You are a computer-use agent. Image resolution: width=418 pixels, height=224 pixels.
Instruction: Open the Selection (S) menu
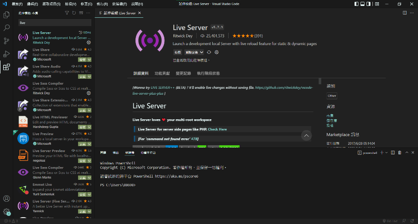51,4
